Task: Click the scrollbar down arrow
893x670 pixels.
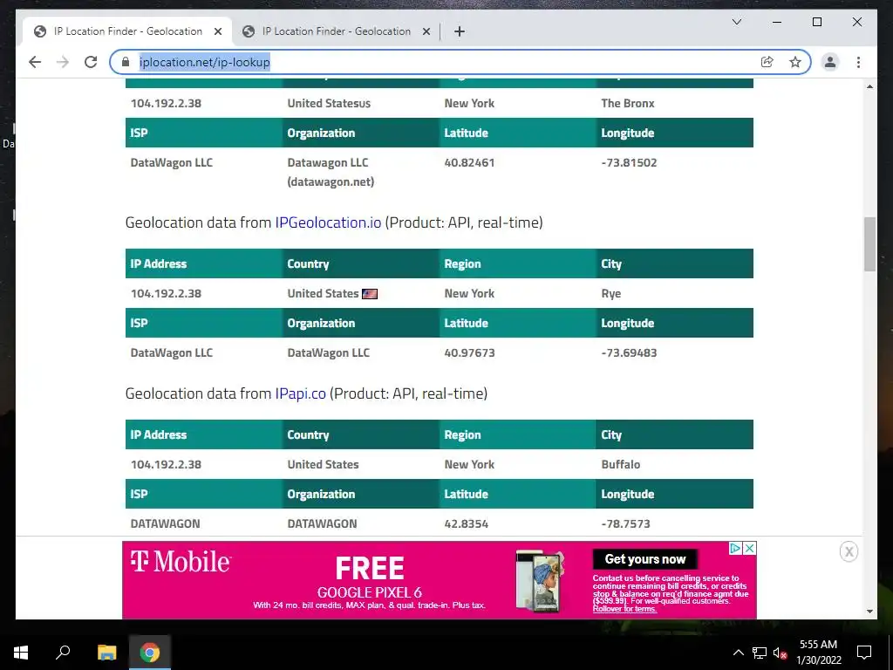Action: [869, 612]
